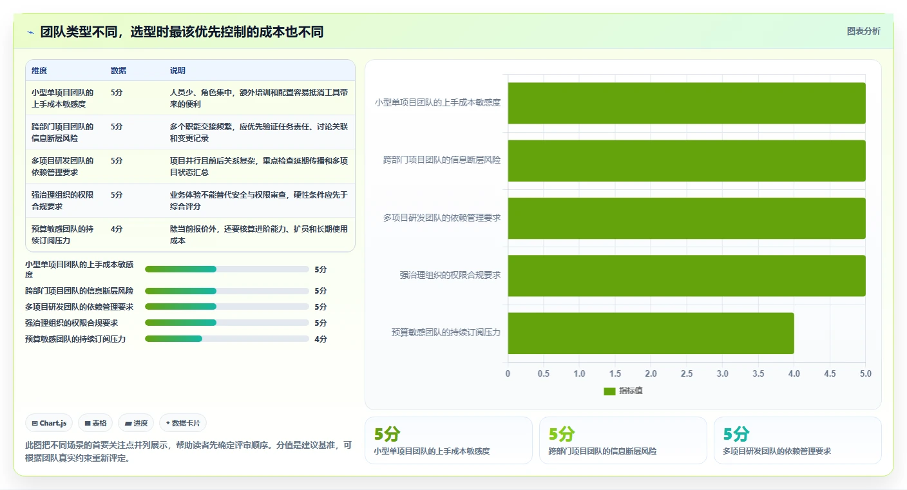Open the data card for 多项目研发团队的依赖管理要求
Screen dimensions: 907x490
pyautogui.click(x=797, y=440)
